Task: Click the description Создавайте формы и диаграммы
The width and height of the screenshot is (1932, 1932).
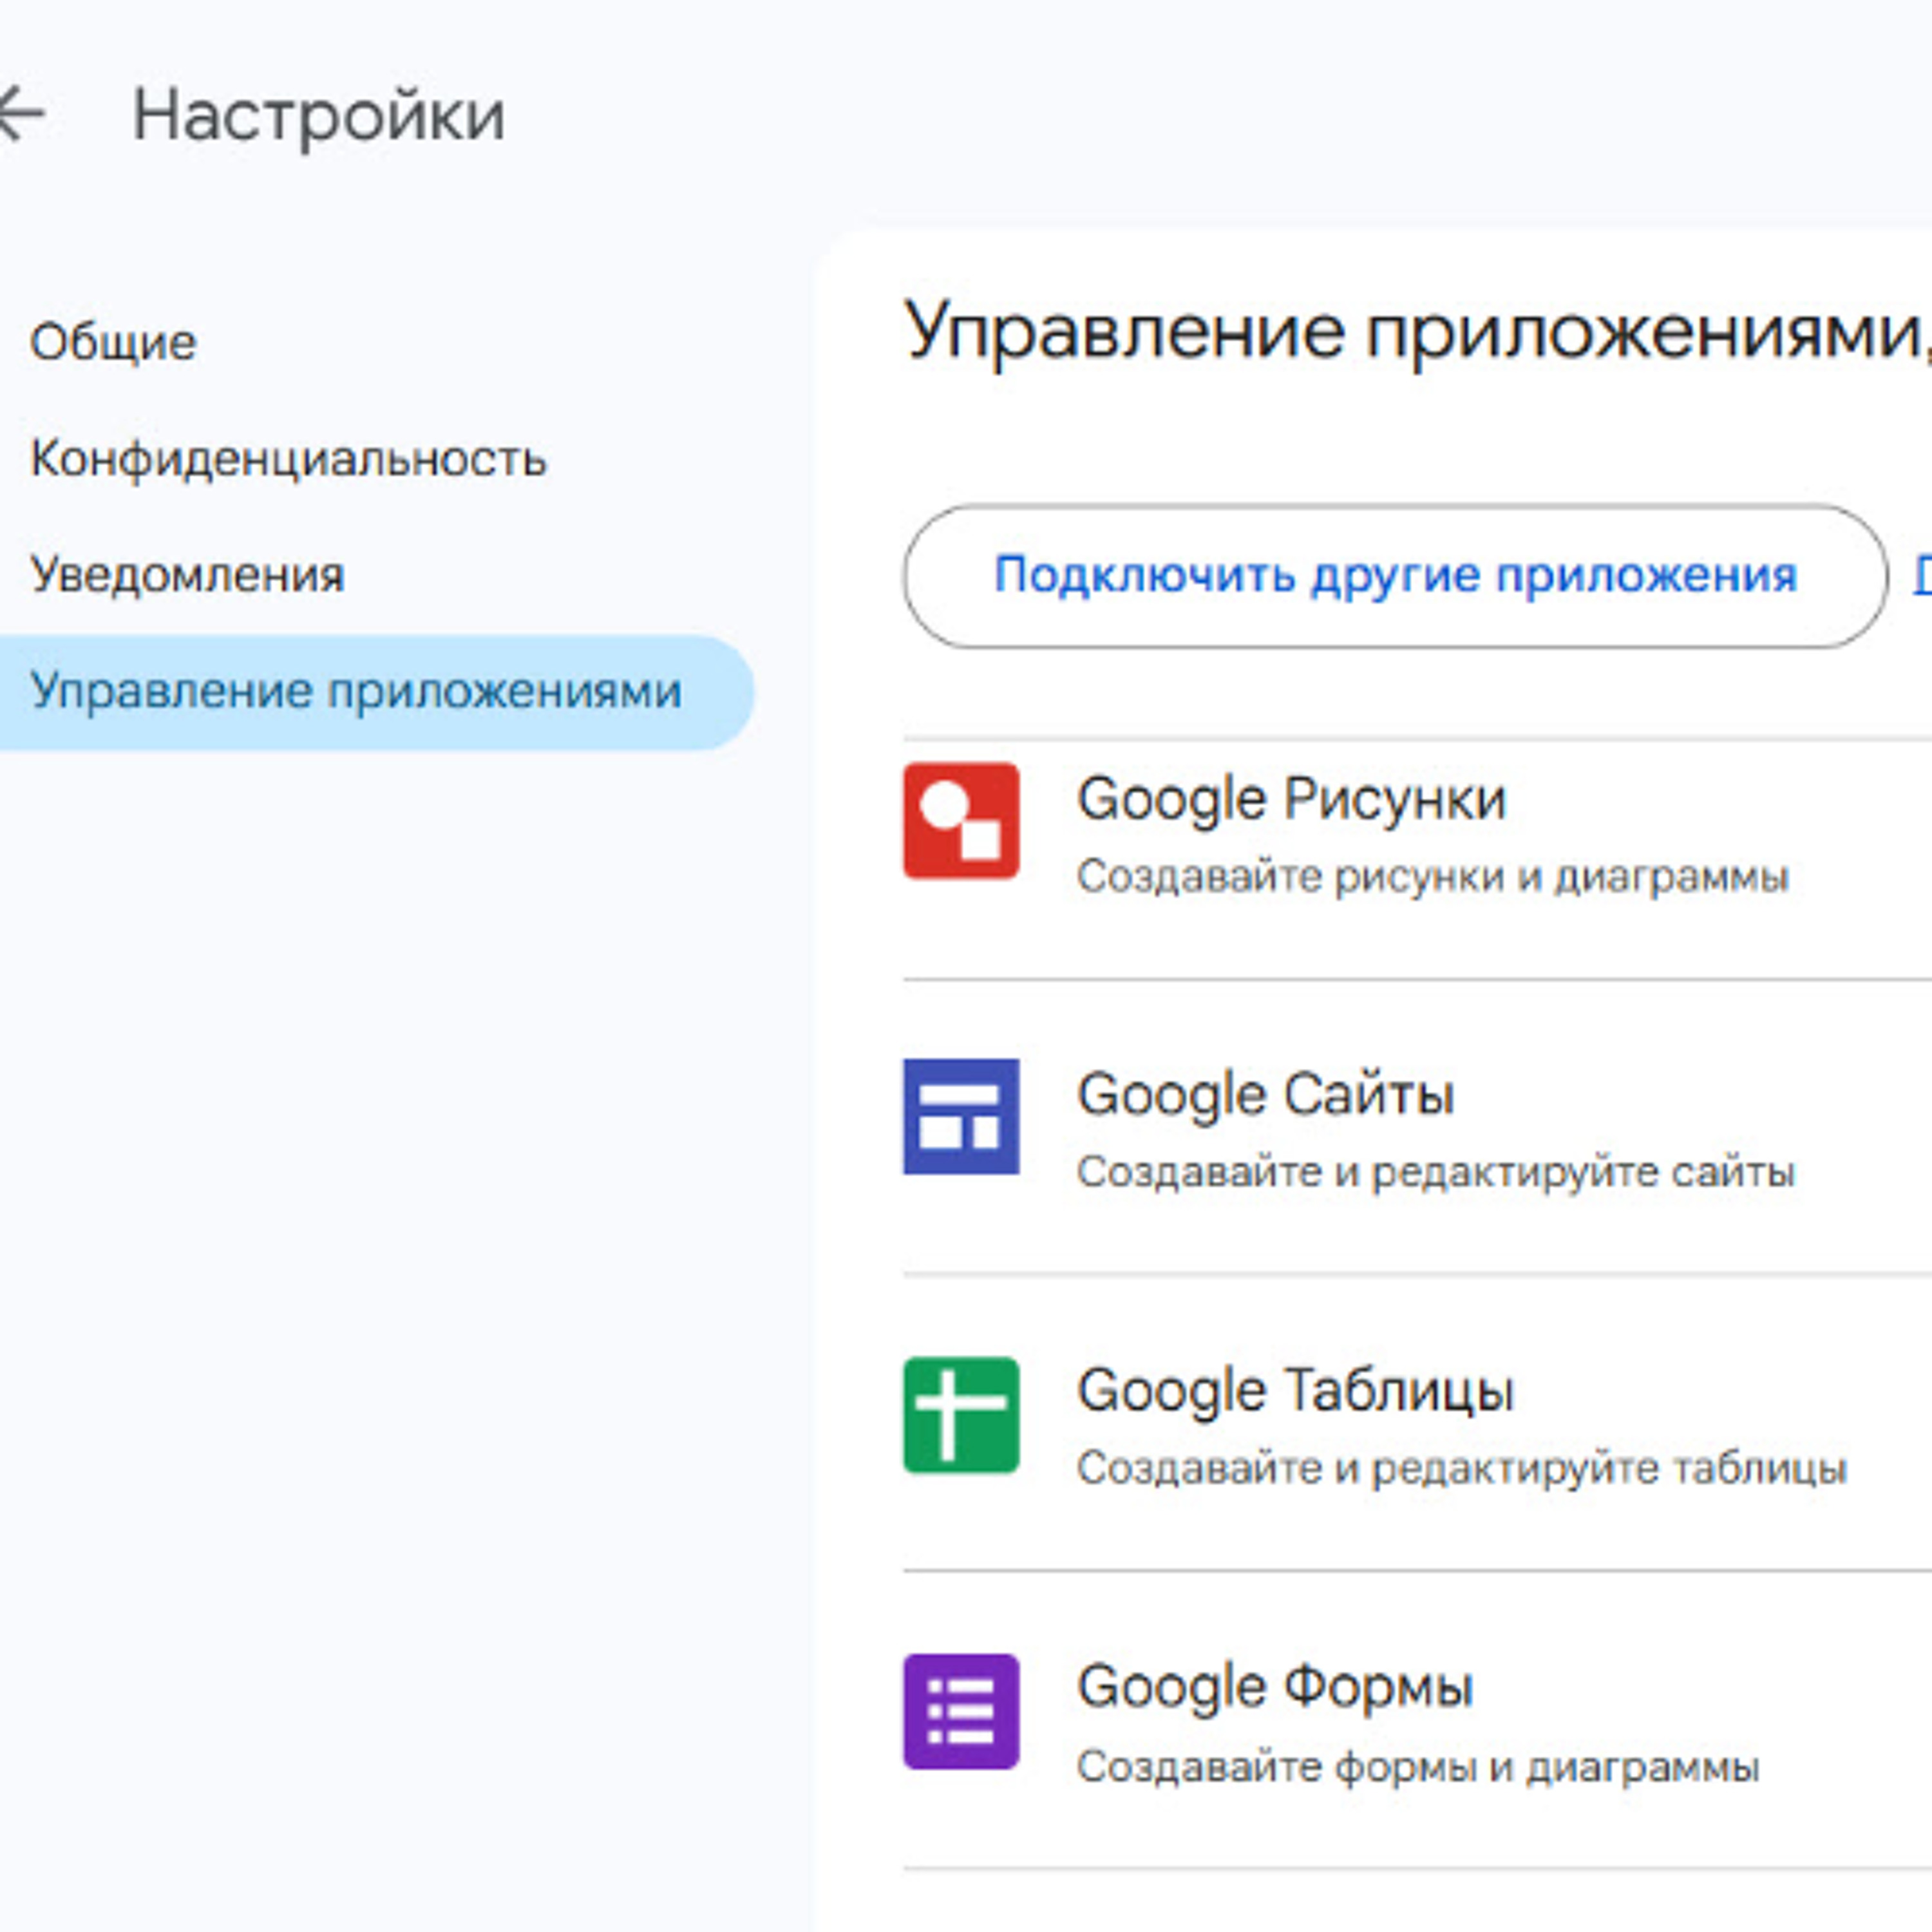Action: [1418, 1767]
